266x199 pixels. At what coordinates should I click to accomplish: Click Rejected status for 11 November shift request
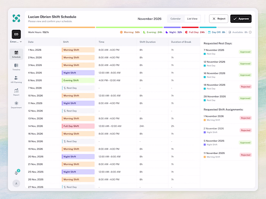[x=245, y=155]
